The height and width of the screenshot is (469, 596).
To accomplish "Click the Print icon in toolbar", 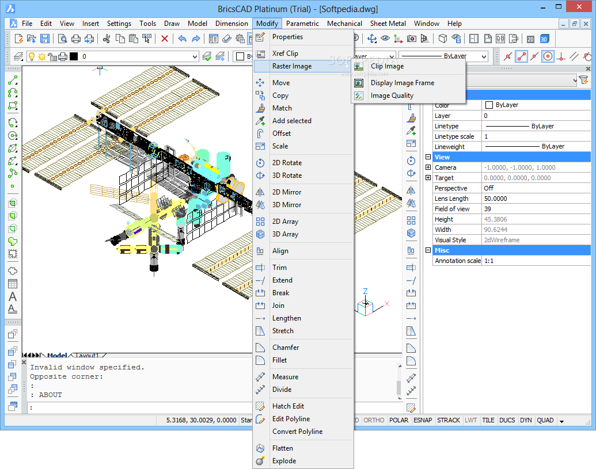I will (76, 39).
